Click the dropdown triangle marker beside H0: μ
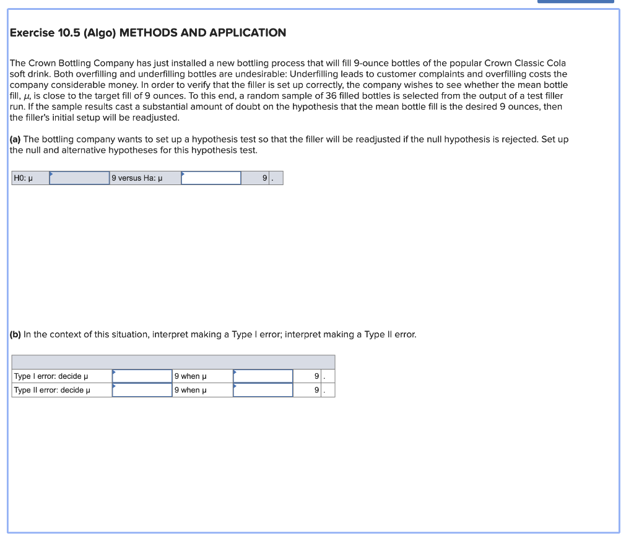 pyautogui.click(x=52, y=175)
